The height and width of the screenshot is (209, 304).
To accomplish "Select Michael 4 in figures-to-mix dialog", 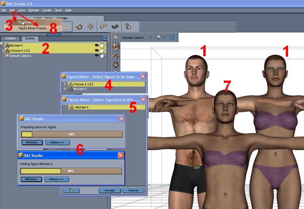I will tap(107, 107).
